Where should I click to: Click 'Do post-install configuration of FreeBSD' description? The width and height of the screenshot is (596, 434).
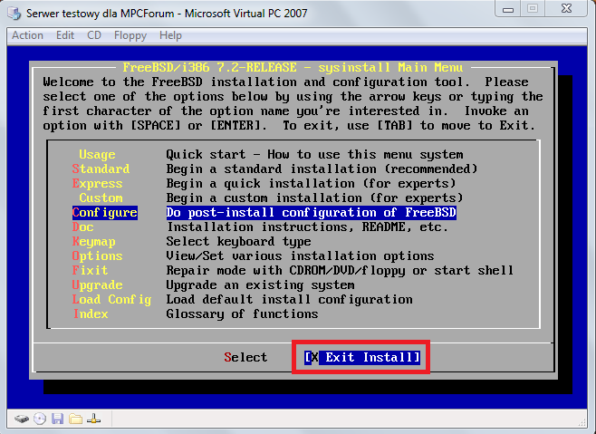[x=312, y=212]
